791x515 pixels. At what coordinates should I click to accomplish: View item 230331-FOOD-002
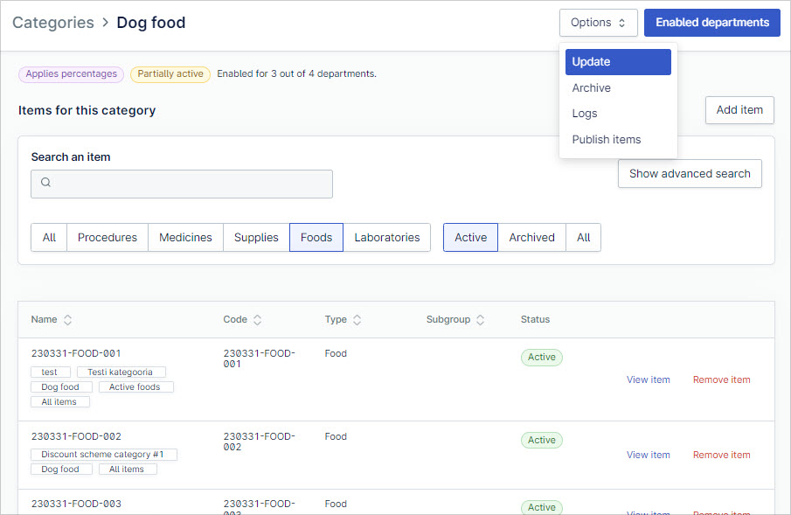[649, 455]
